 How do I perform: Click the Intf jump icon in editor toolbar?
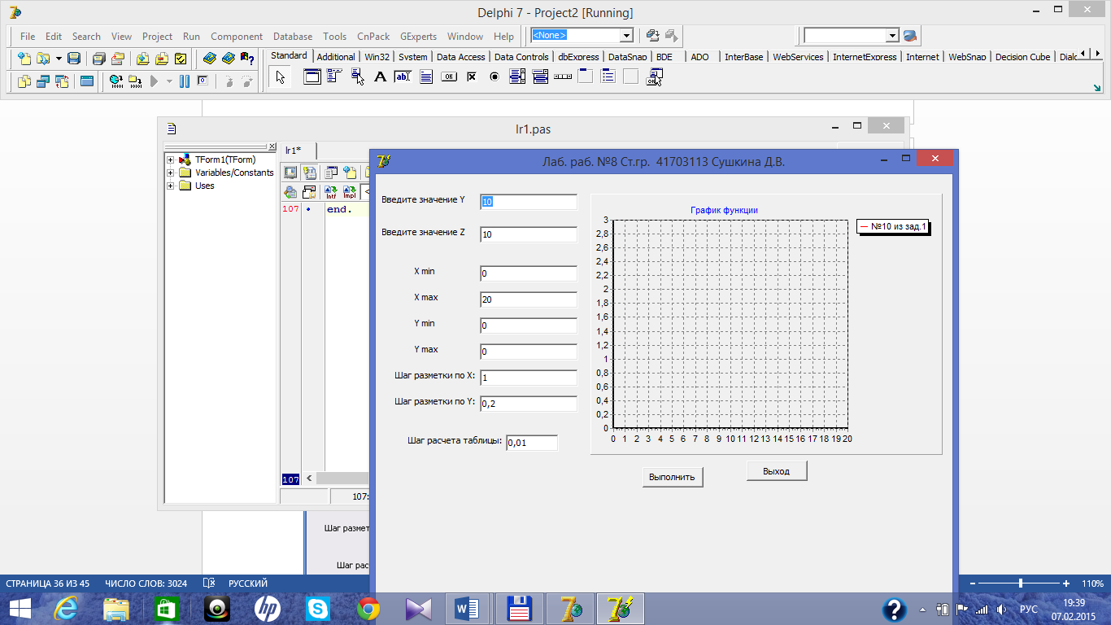[331, 193]
